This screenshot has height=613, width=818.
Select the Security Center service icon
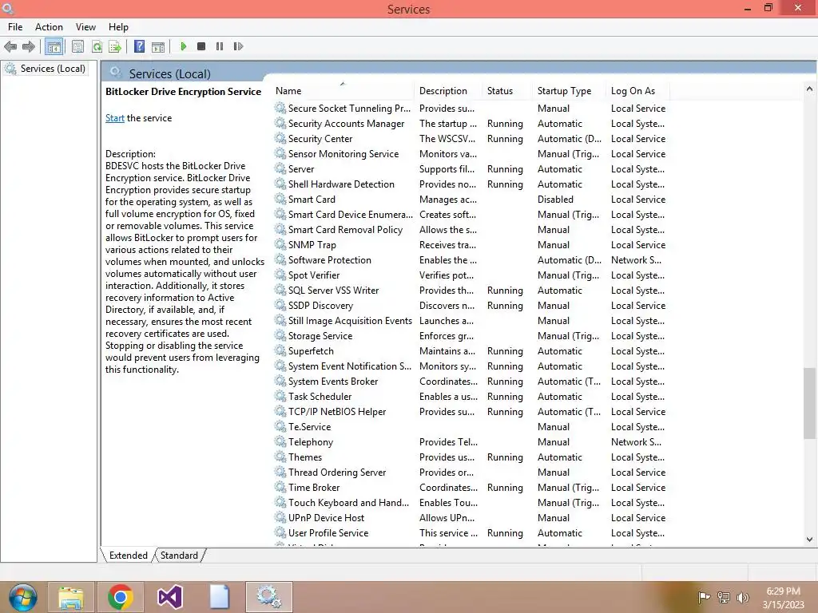pos(280,138)
